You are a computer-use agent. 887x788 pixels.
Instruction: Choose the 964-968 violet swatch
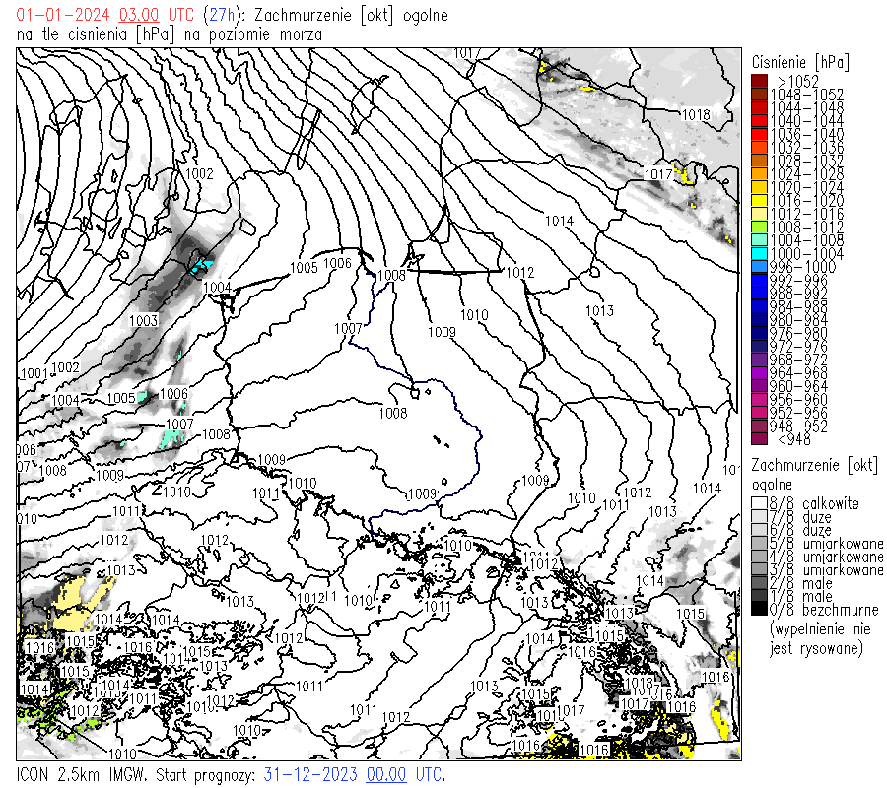pyautogui.click(x=759, y=373)
